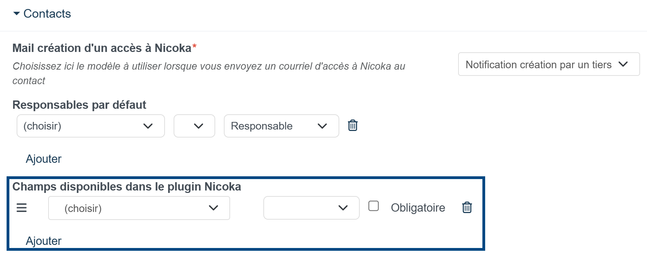Image resolution: width=647 pixels, height=257 pixels.
Task: Grab the hamburger reorder handle of field row
Action: pyautogui.click(x=21, y=208)
